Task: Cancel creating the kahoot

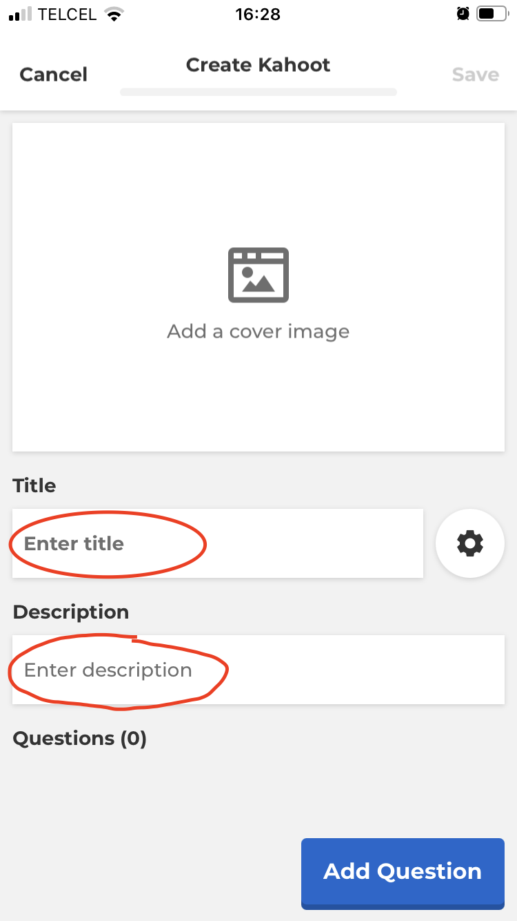Action: pos(54,75)
